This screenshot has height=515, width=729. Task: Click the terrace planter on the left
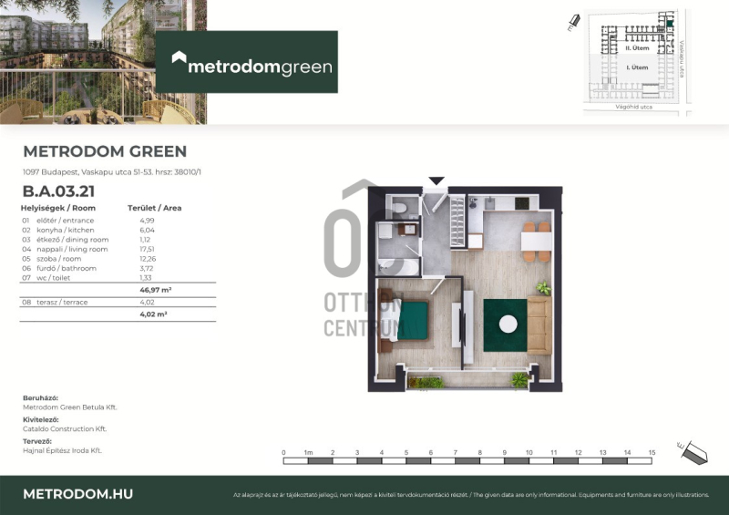426,383
